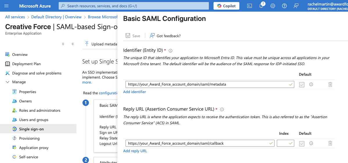Click the Properties bars icon

[x=15, y=92]
